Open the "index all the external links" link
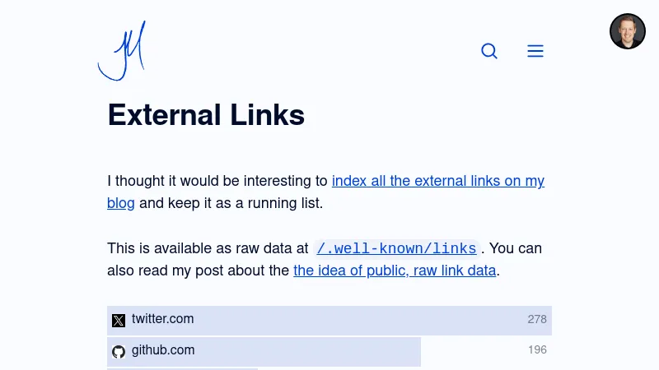 pos(437,181)
